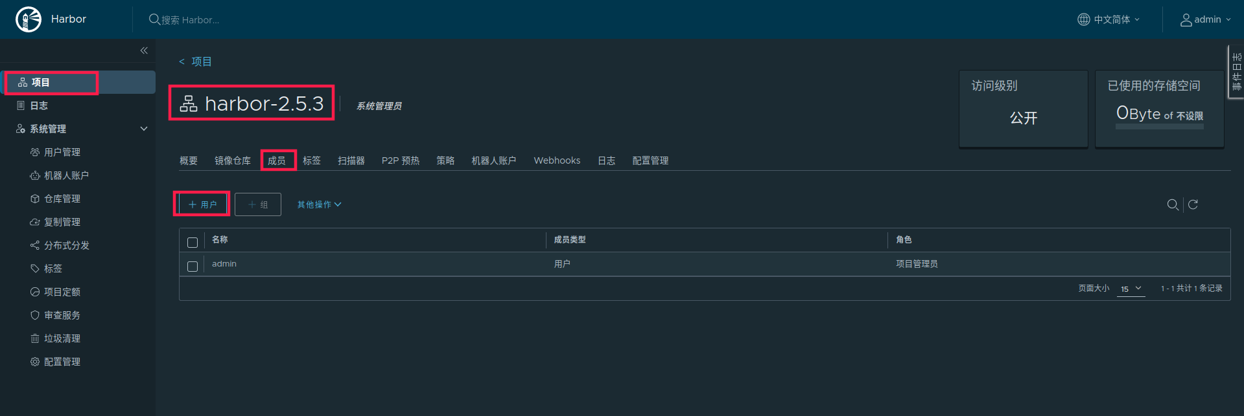Sort by the 名称 column header
Image resolution: width=1244 pixels, height=416 pixels.
tap(220, 239)
